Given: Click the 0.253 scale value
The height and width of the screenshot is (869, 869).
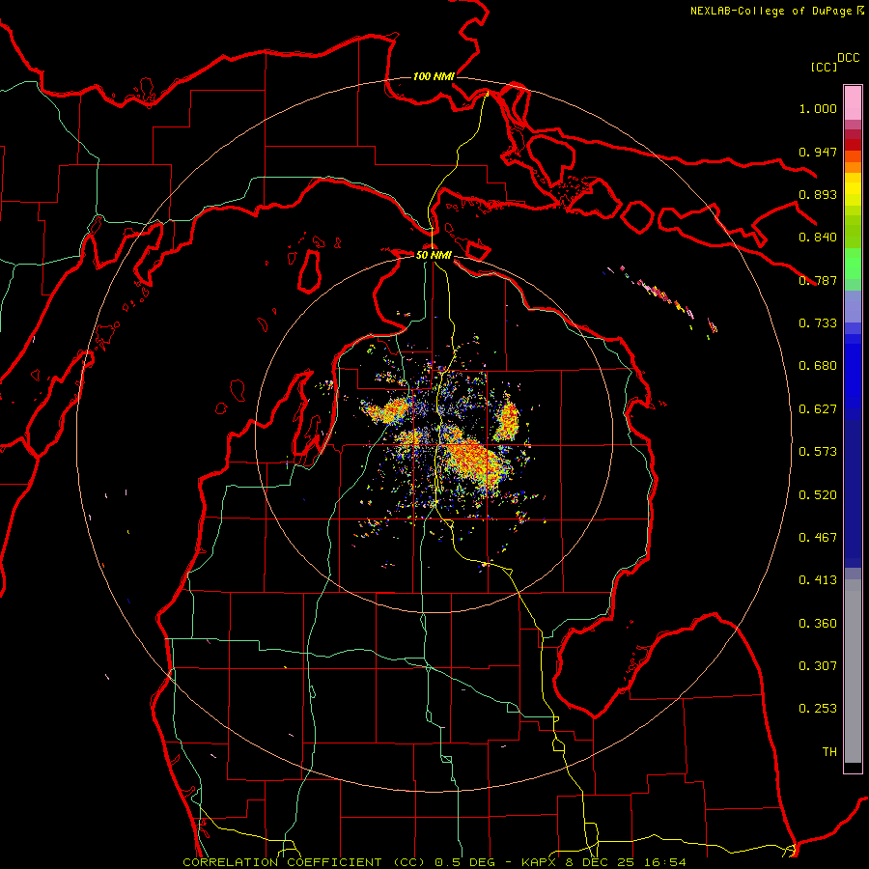Looking at the screenshot, I should [x=818, y=709].
